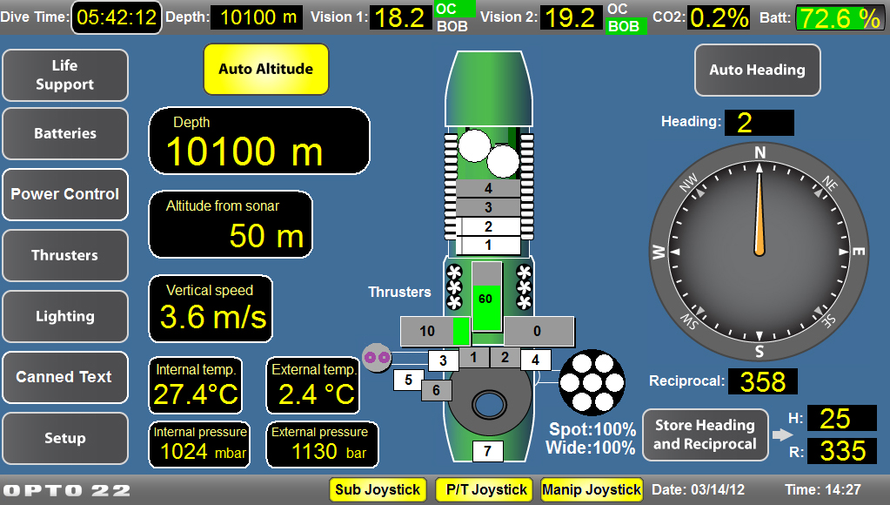
Task: Toggle Auto Altitude mode
Action: pos(265,69)
